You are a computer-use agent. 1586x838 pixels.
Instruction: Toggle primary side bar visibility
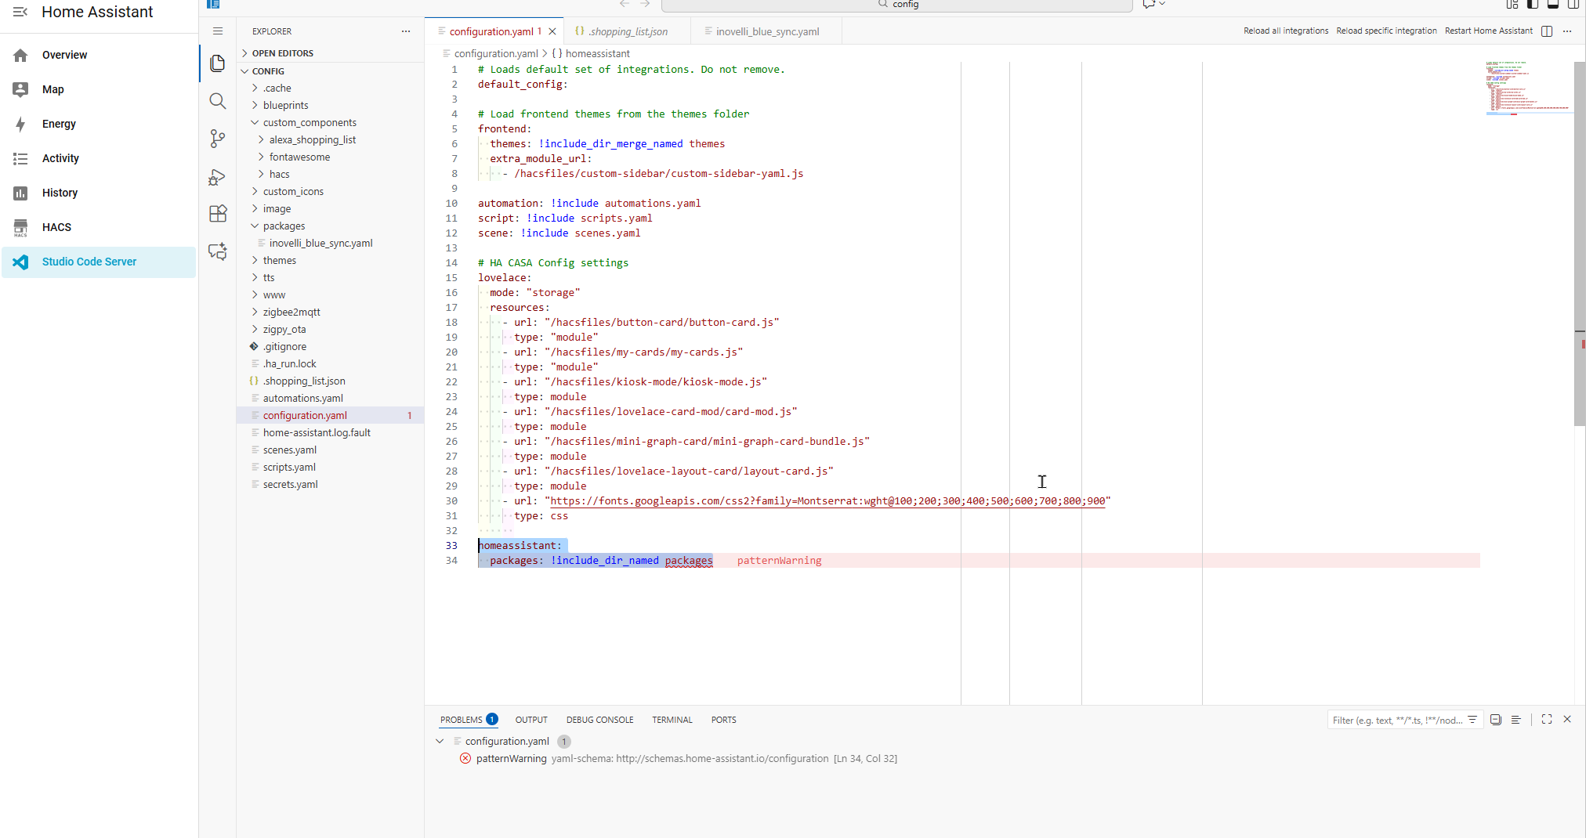pyautogui.click(x=1533, y=4)
